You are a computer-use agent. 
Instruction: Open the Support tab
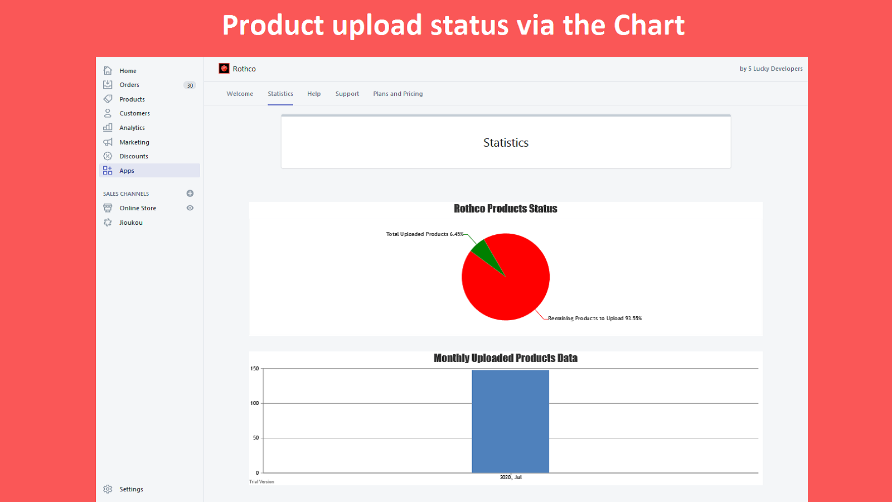pyautogui.click(x=347, y=94)
